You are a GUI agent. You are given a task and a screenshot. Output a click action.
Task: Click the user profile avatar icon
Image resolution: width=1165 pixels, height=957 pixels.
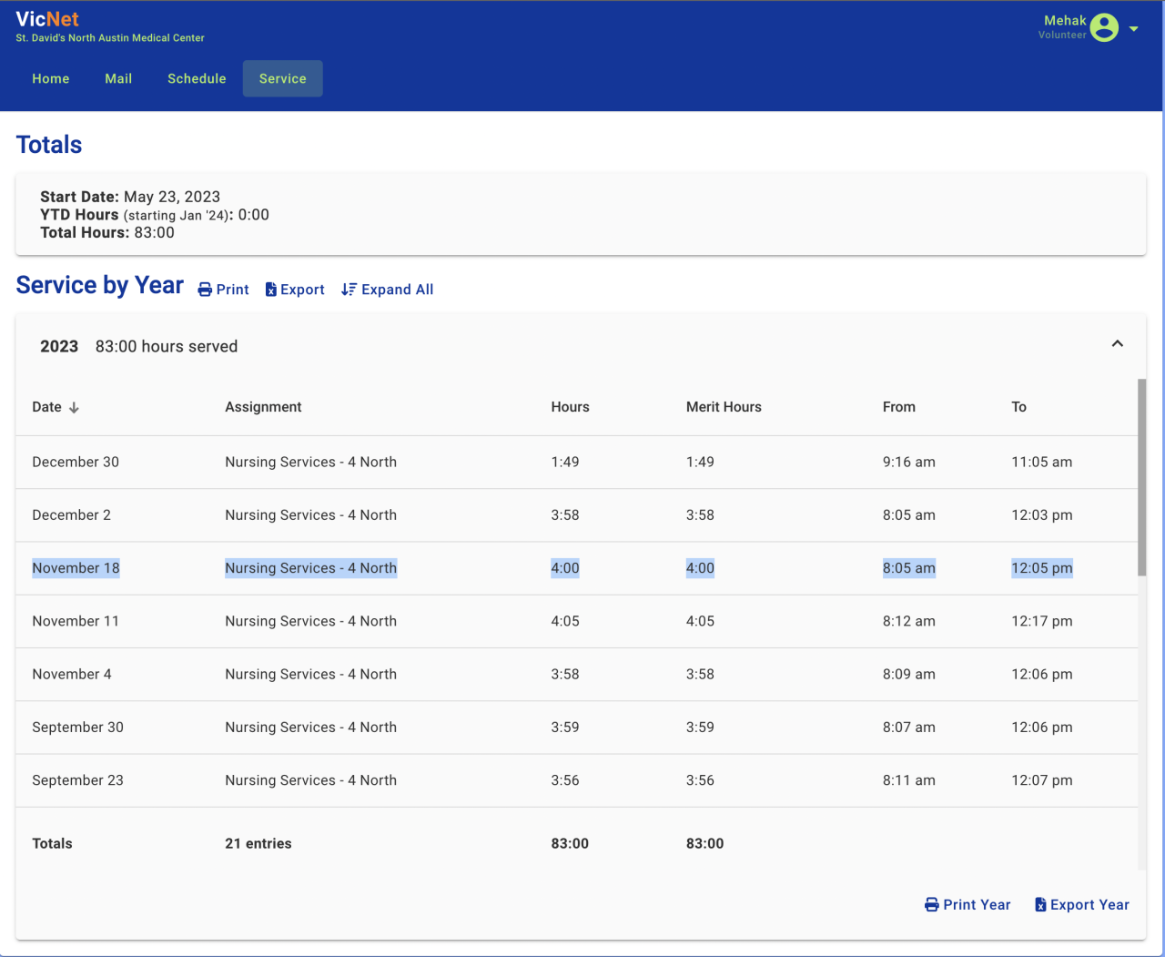1104,27
